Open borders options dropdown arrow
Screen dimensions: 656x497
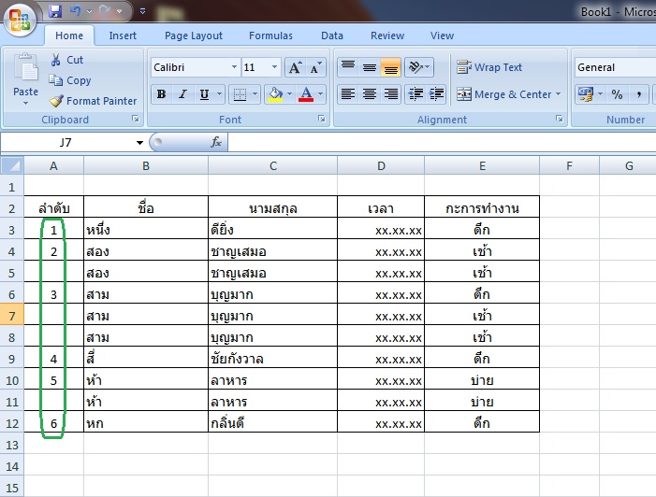tap(255, 94)
